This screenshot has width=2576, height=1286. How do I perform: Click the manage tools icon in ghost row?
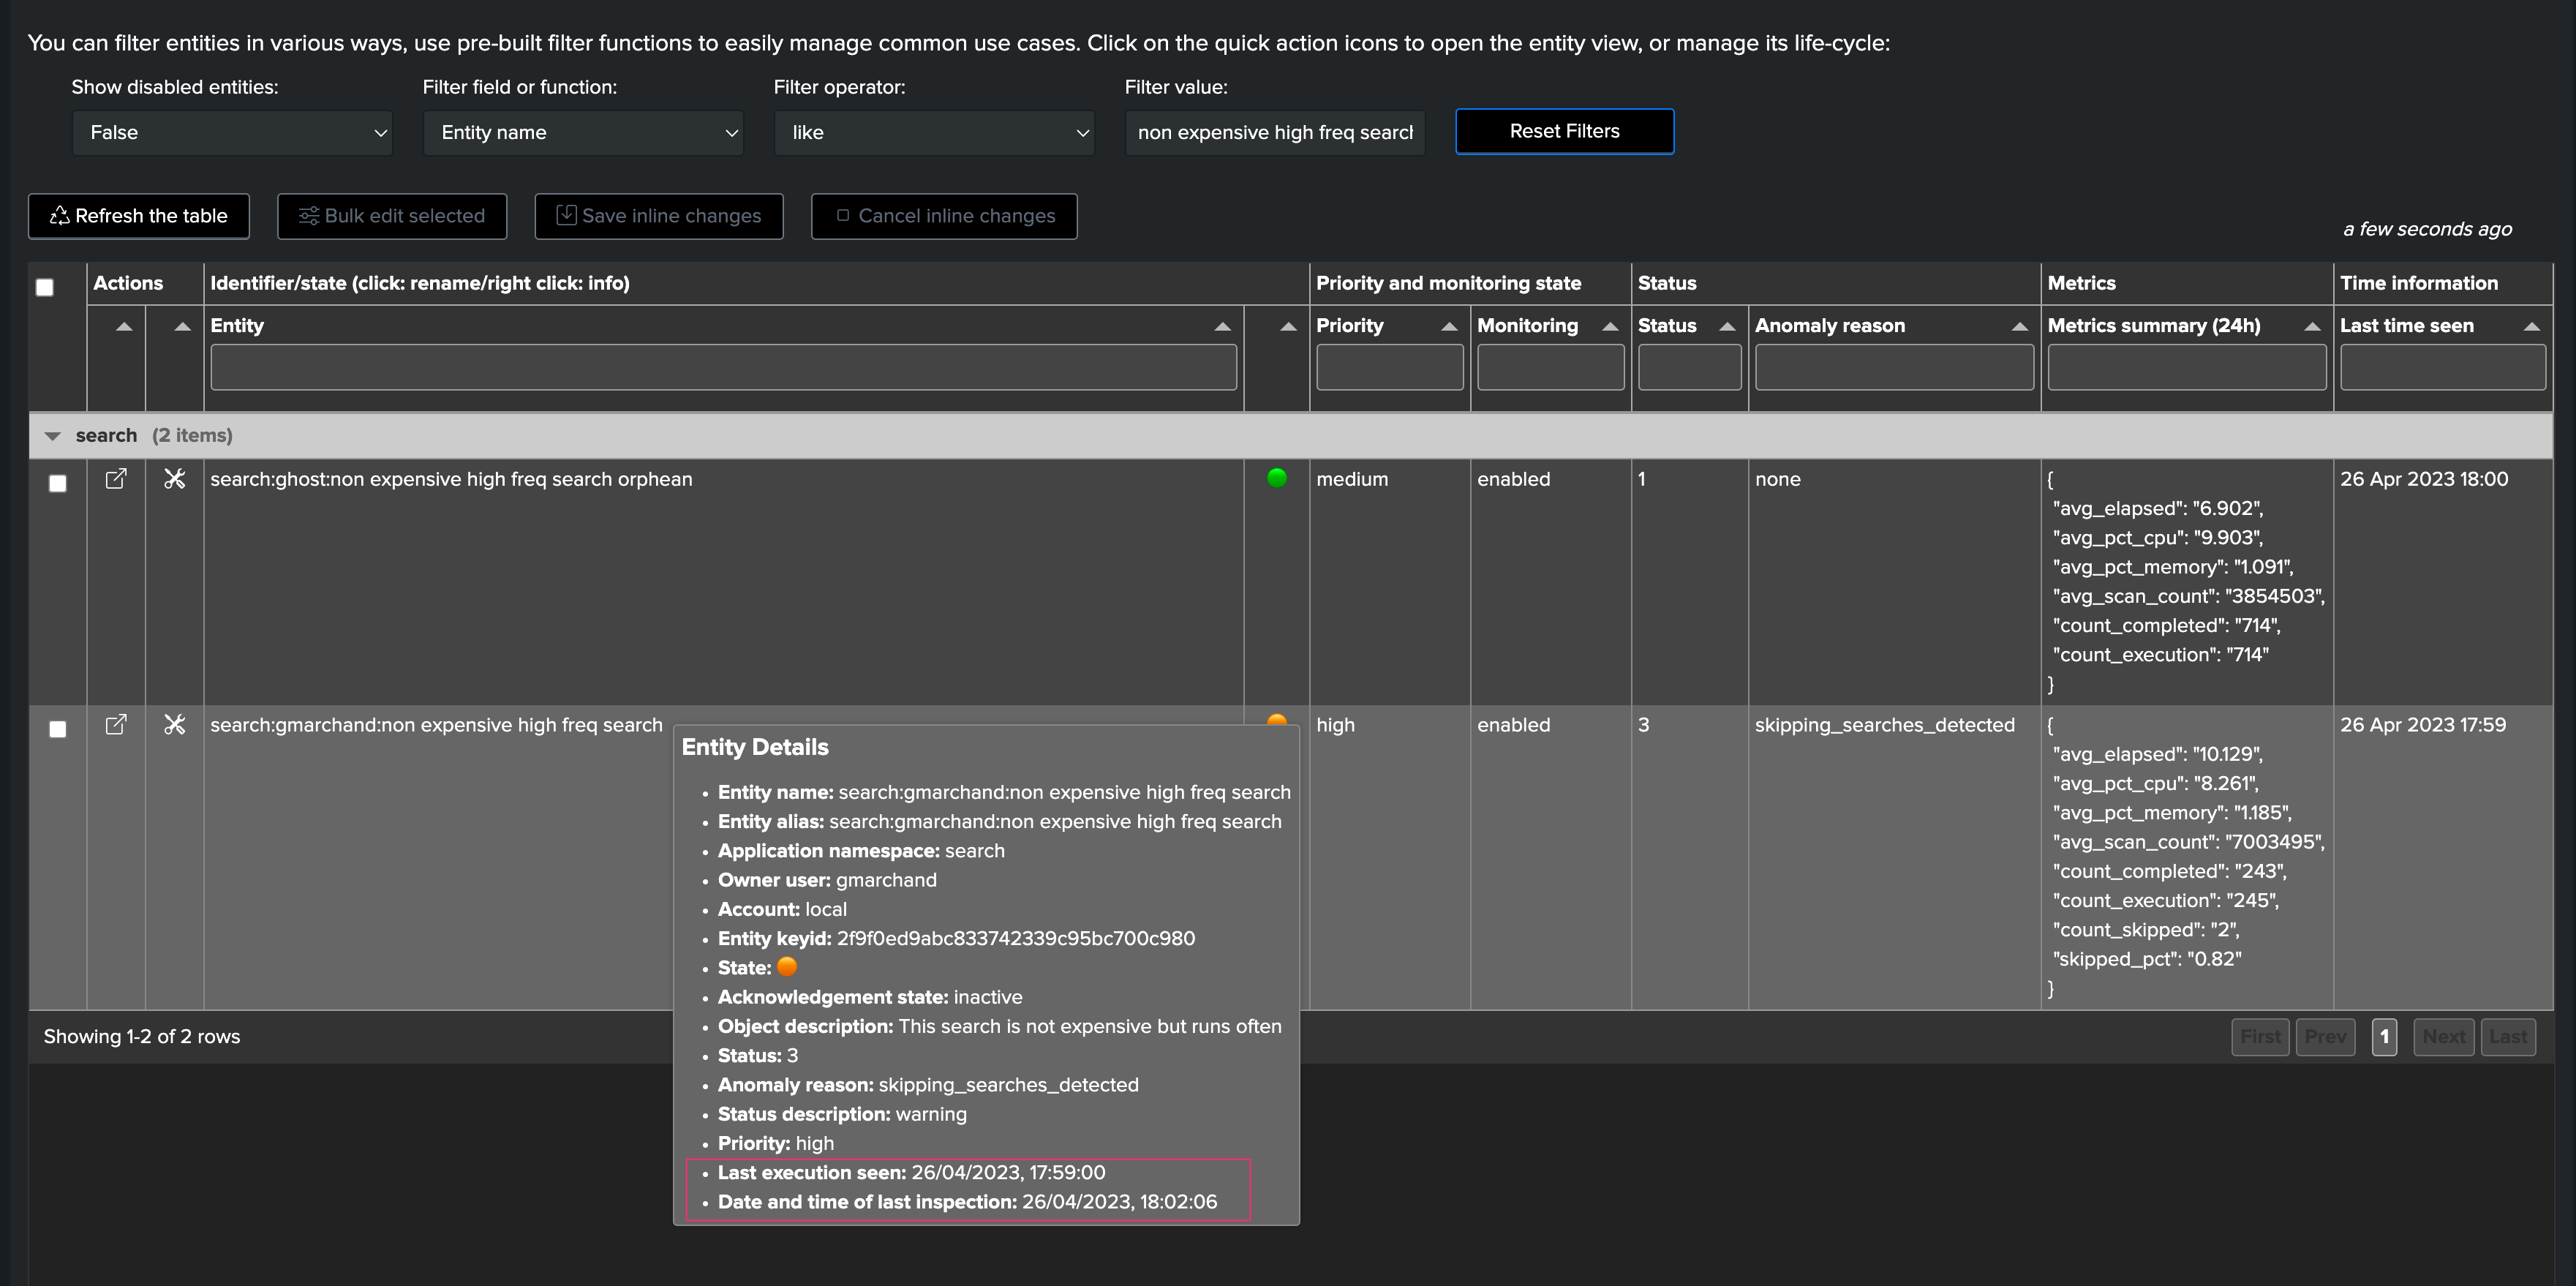click(x=175, y=479)
